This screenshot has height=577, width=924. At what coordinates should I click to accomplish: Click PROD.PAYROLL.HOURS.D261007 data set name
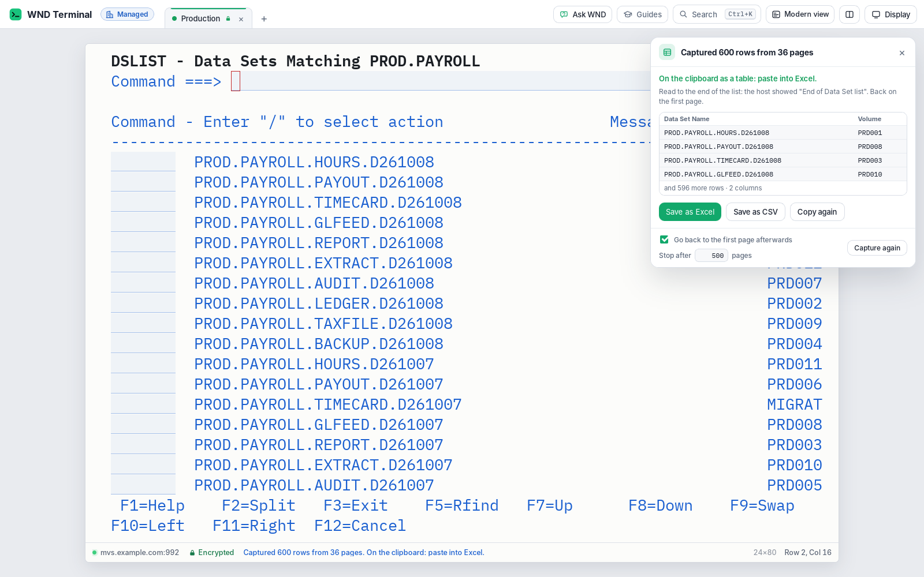(314, 364)
